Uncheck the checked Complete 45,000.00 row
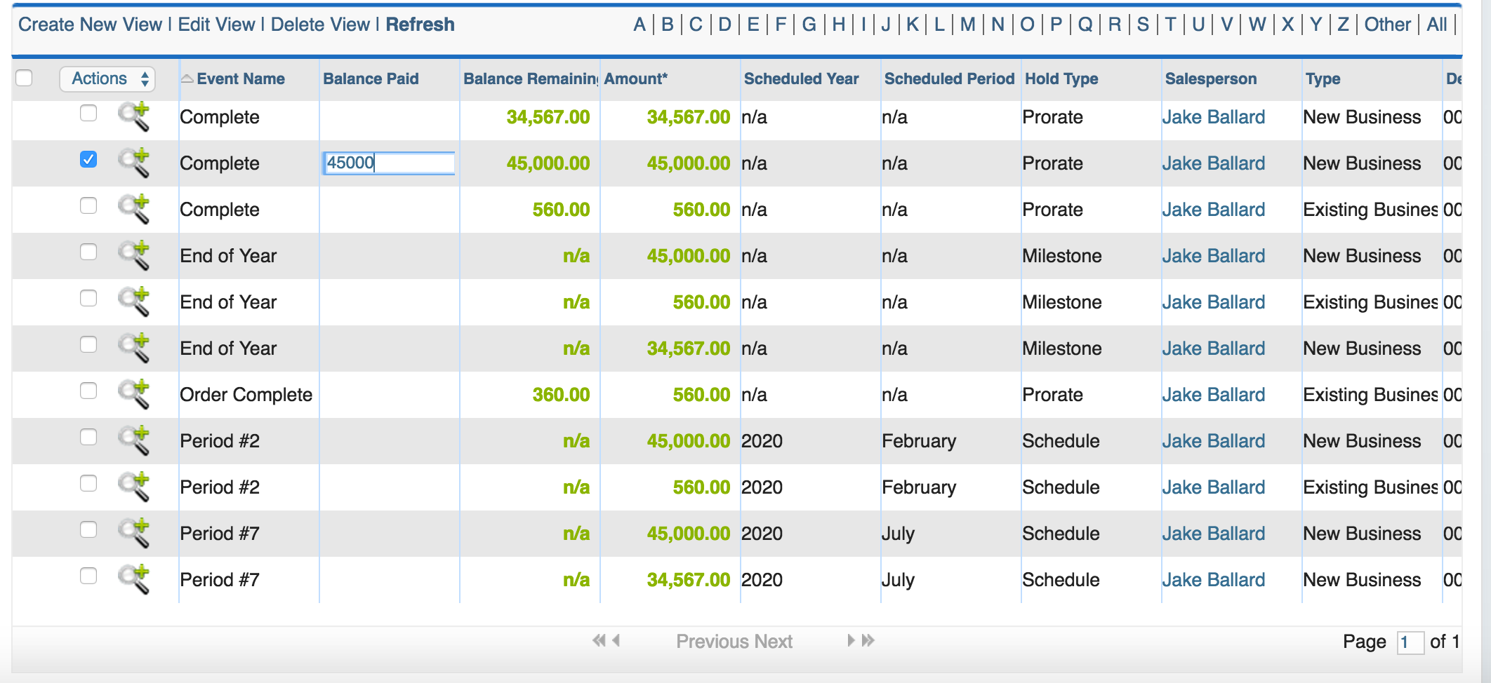1491x683 pixels. 88,159
